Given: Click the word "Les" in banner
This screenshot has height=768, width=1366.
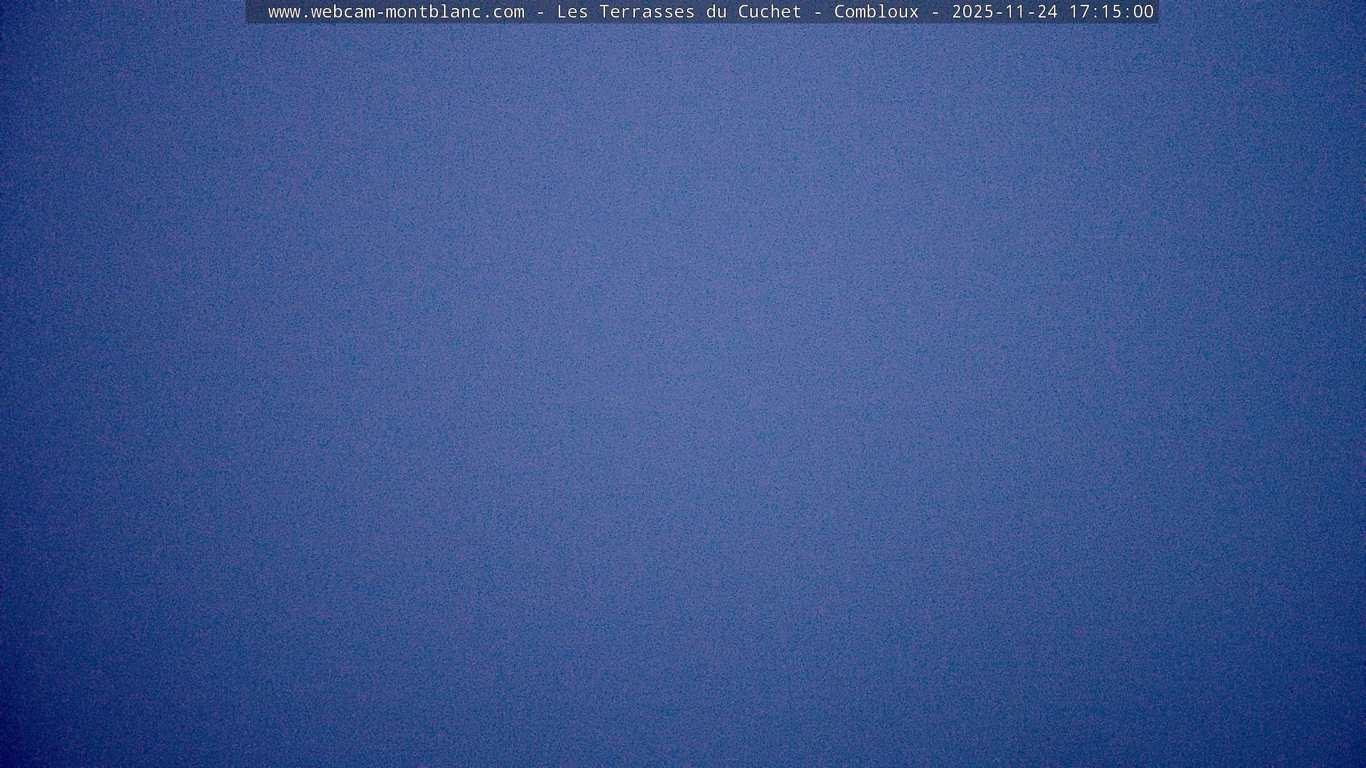Looking at the screenshot, I should pyautogui.click(x=572, y=12).
